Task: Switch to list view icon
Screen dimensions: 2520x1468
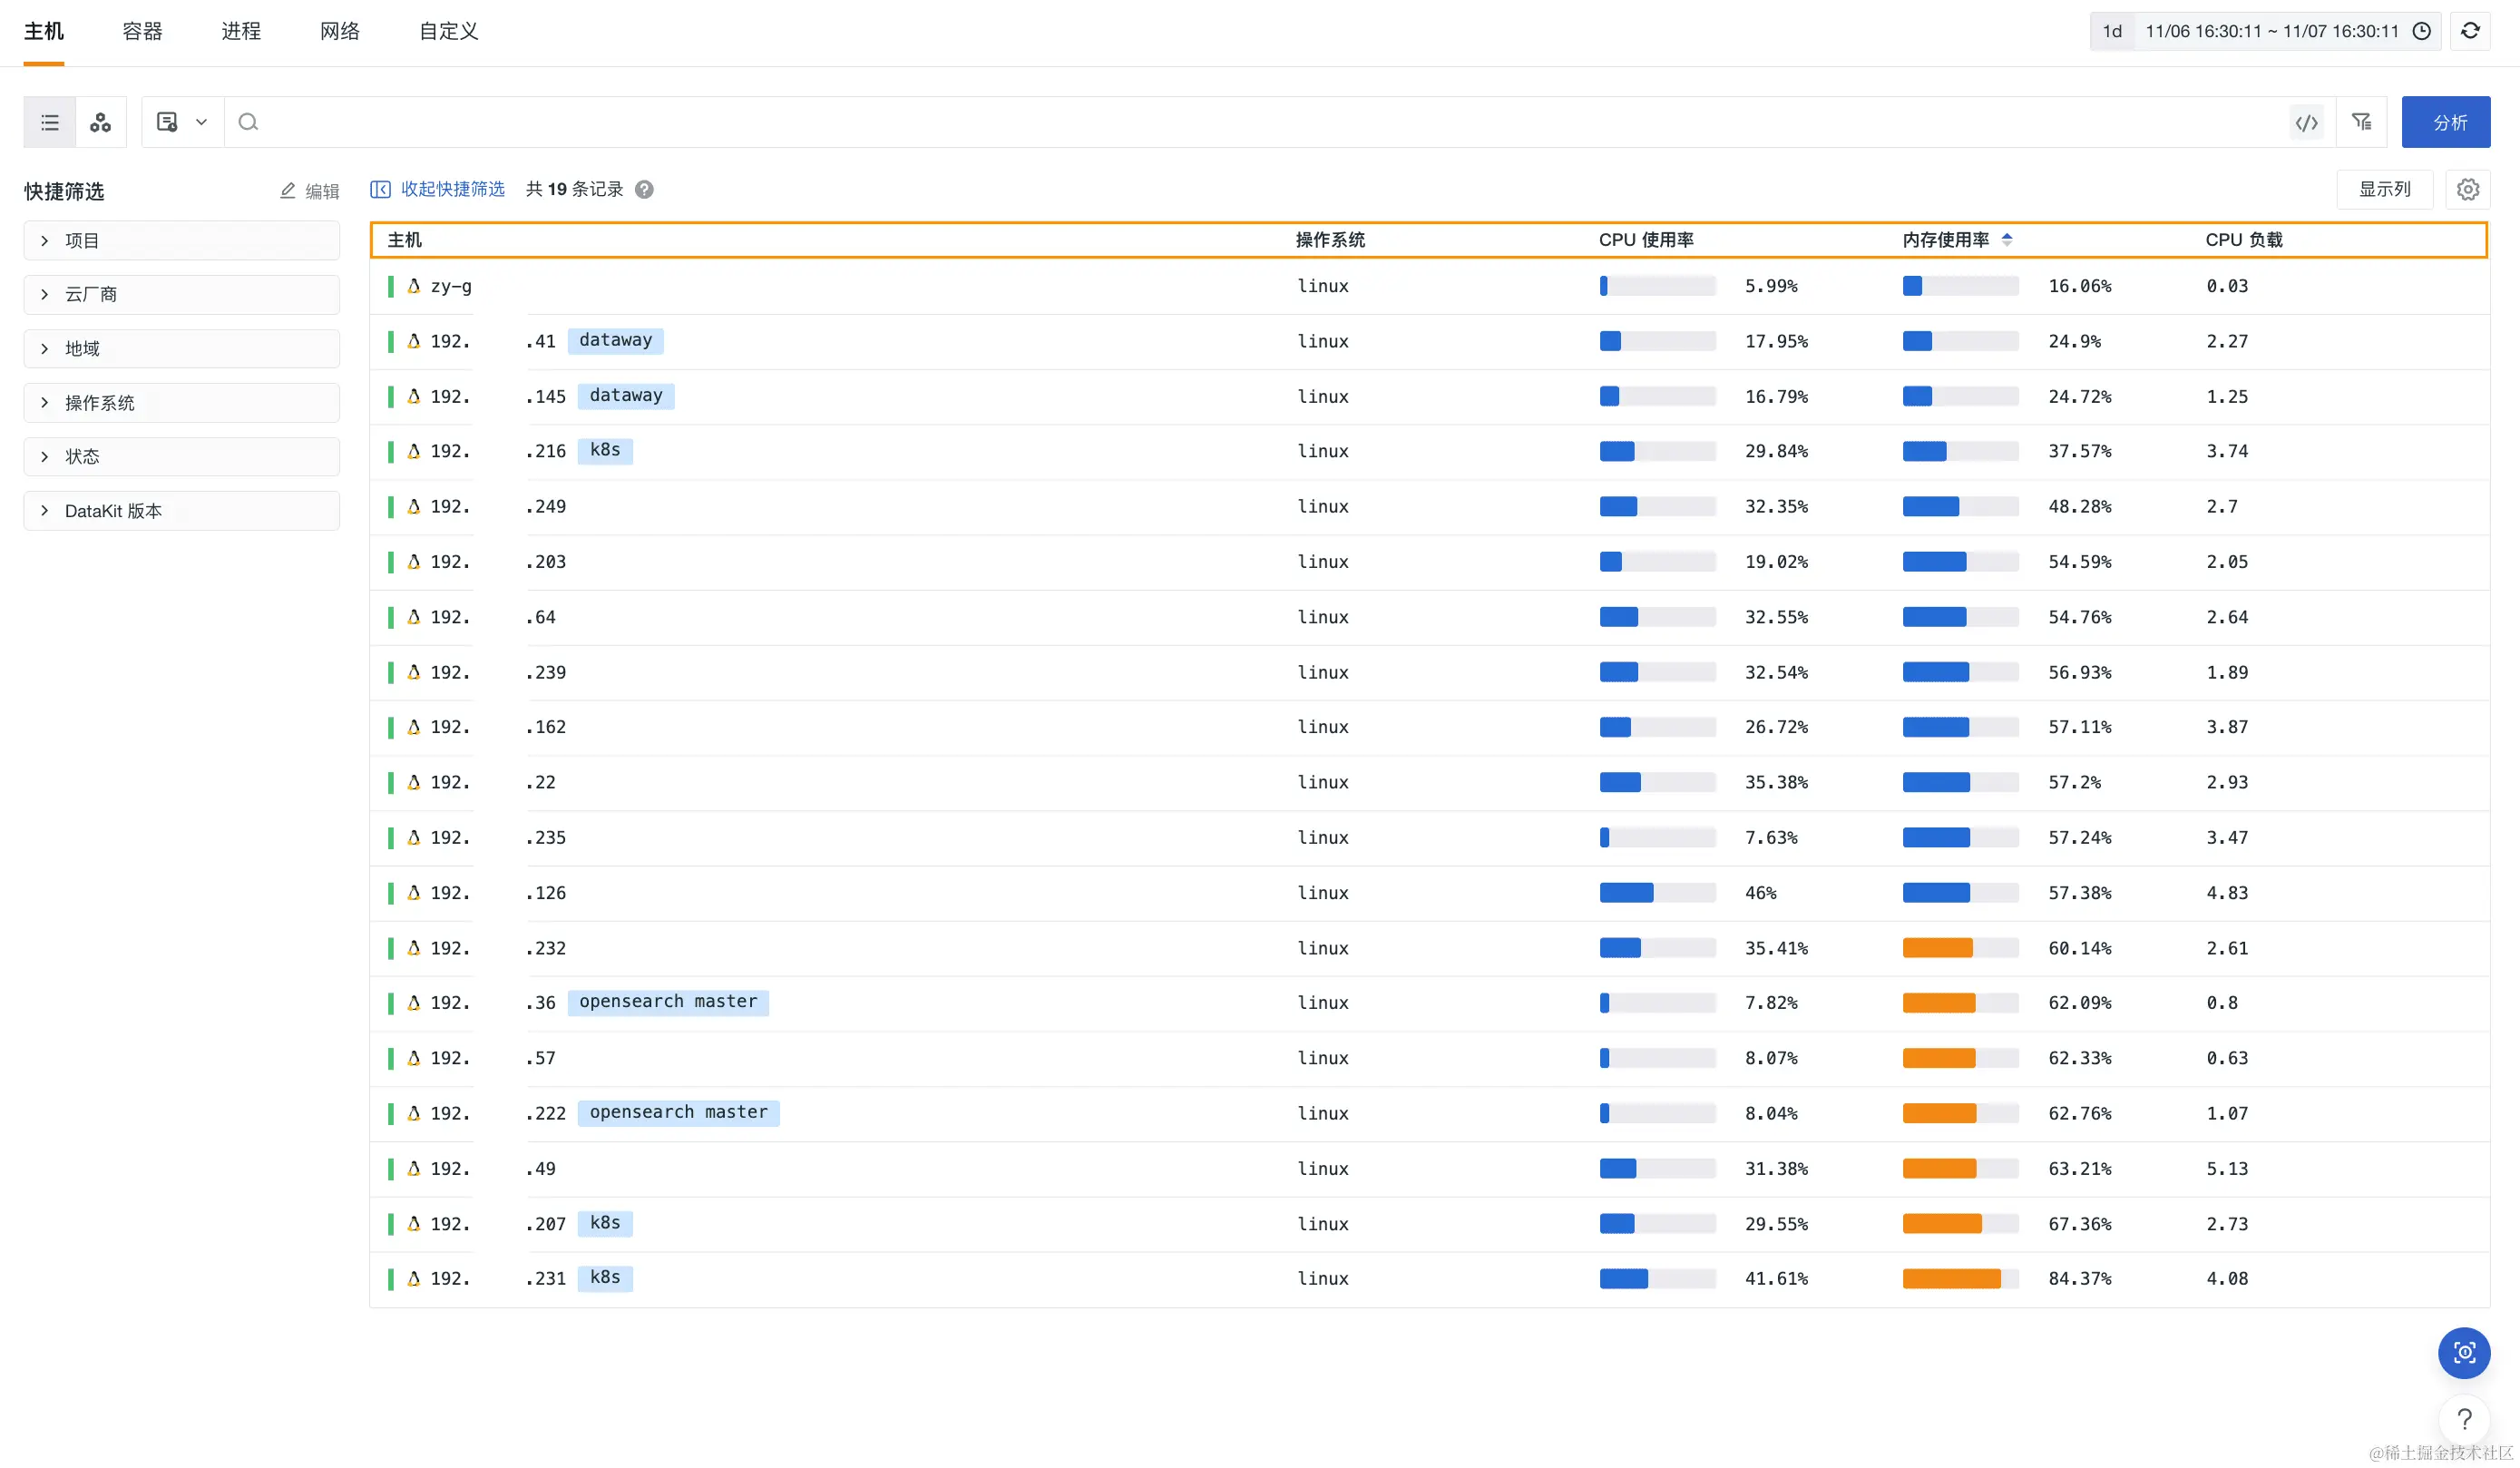Action: coord(50,123)
